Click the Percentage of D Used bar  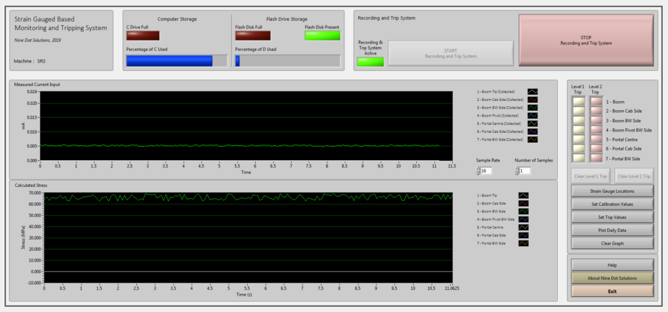pyautogui.click(x=288, y=61)
